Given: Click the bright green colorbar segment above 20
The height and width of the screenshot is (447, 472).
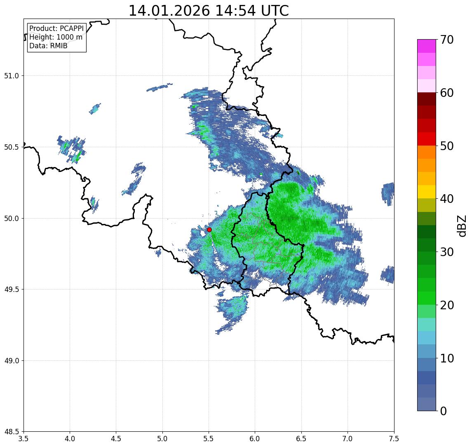Looking at the screenshot, I should (x=427, y=298).
